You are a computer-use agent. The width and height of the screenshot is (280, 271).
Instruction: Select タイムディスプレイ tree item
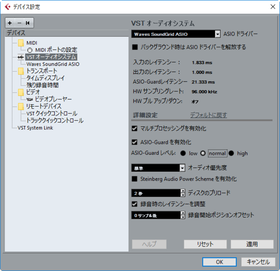[45, 78]
